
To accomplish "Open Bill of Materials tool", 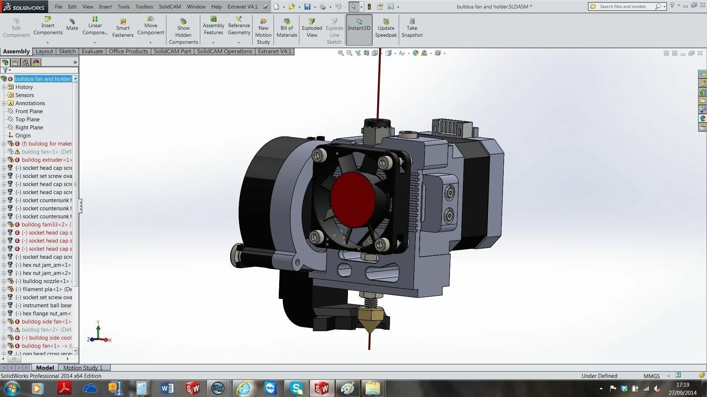I will pos(286,22).
